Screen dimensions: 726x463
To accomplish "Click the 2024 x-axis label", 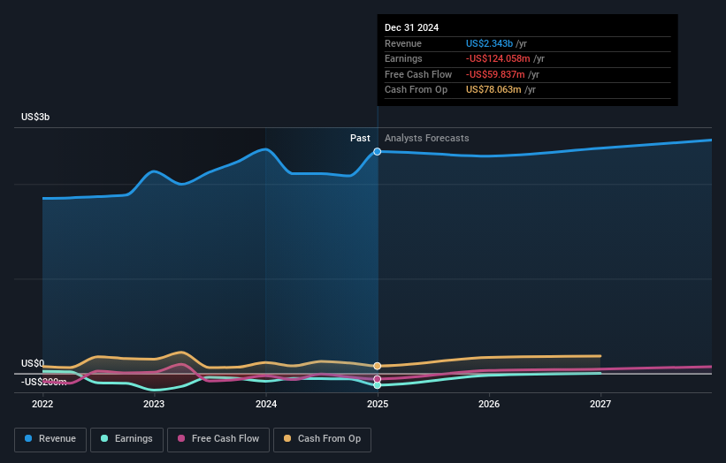I will coord(266,404).
